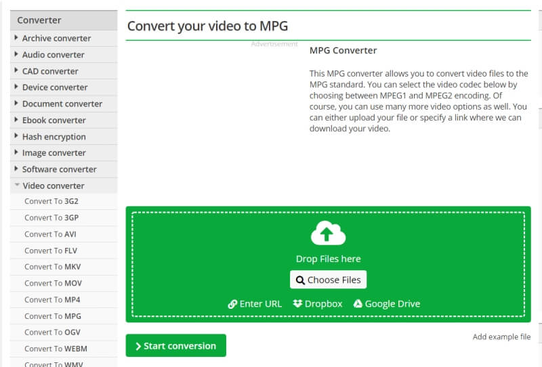Select Convert To MP4 in sidebar
Viewport: 542px width, 367px height.
click(x=52, y=300)
